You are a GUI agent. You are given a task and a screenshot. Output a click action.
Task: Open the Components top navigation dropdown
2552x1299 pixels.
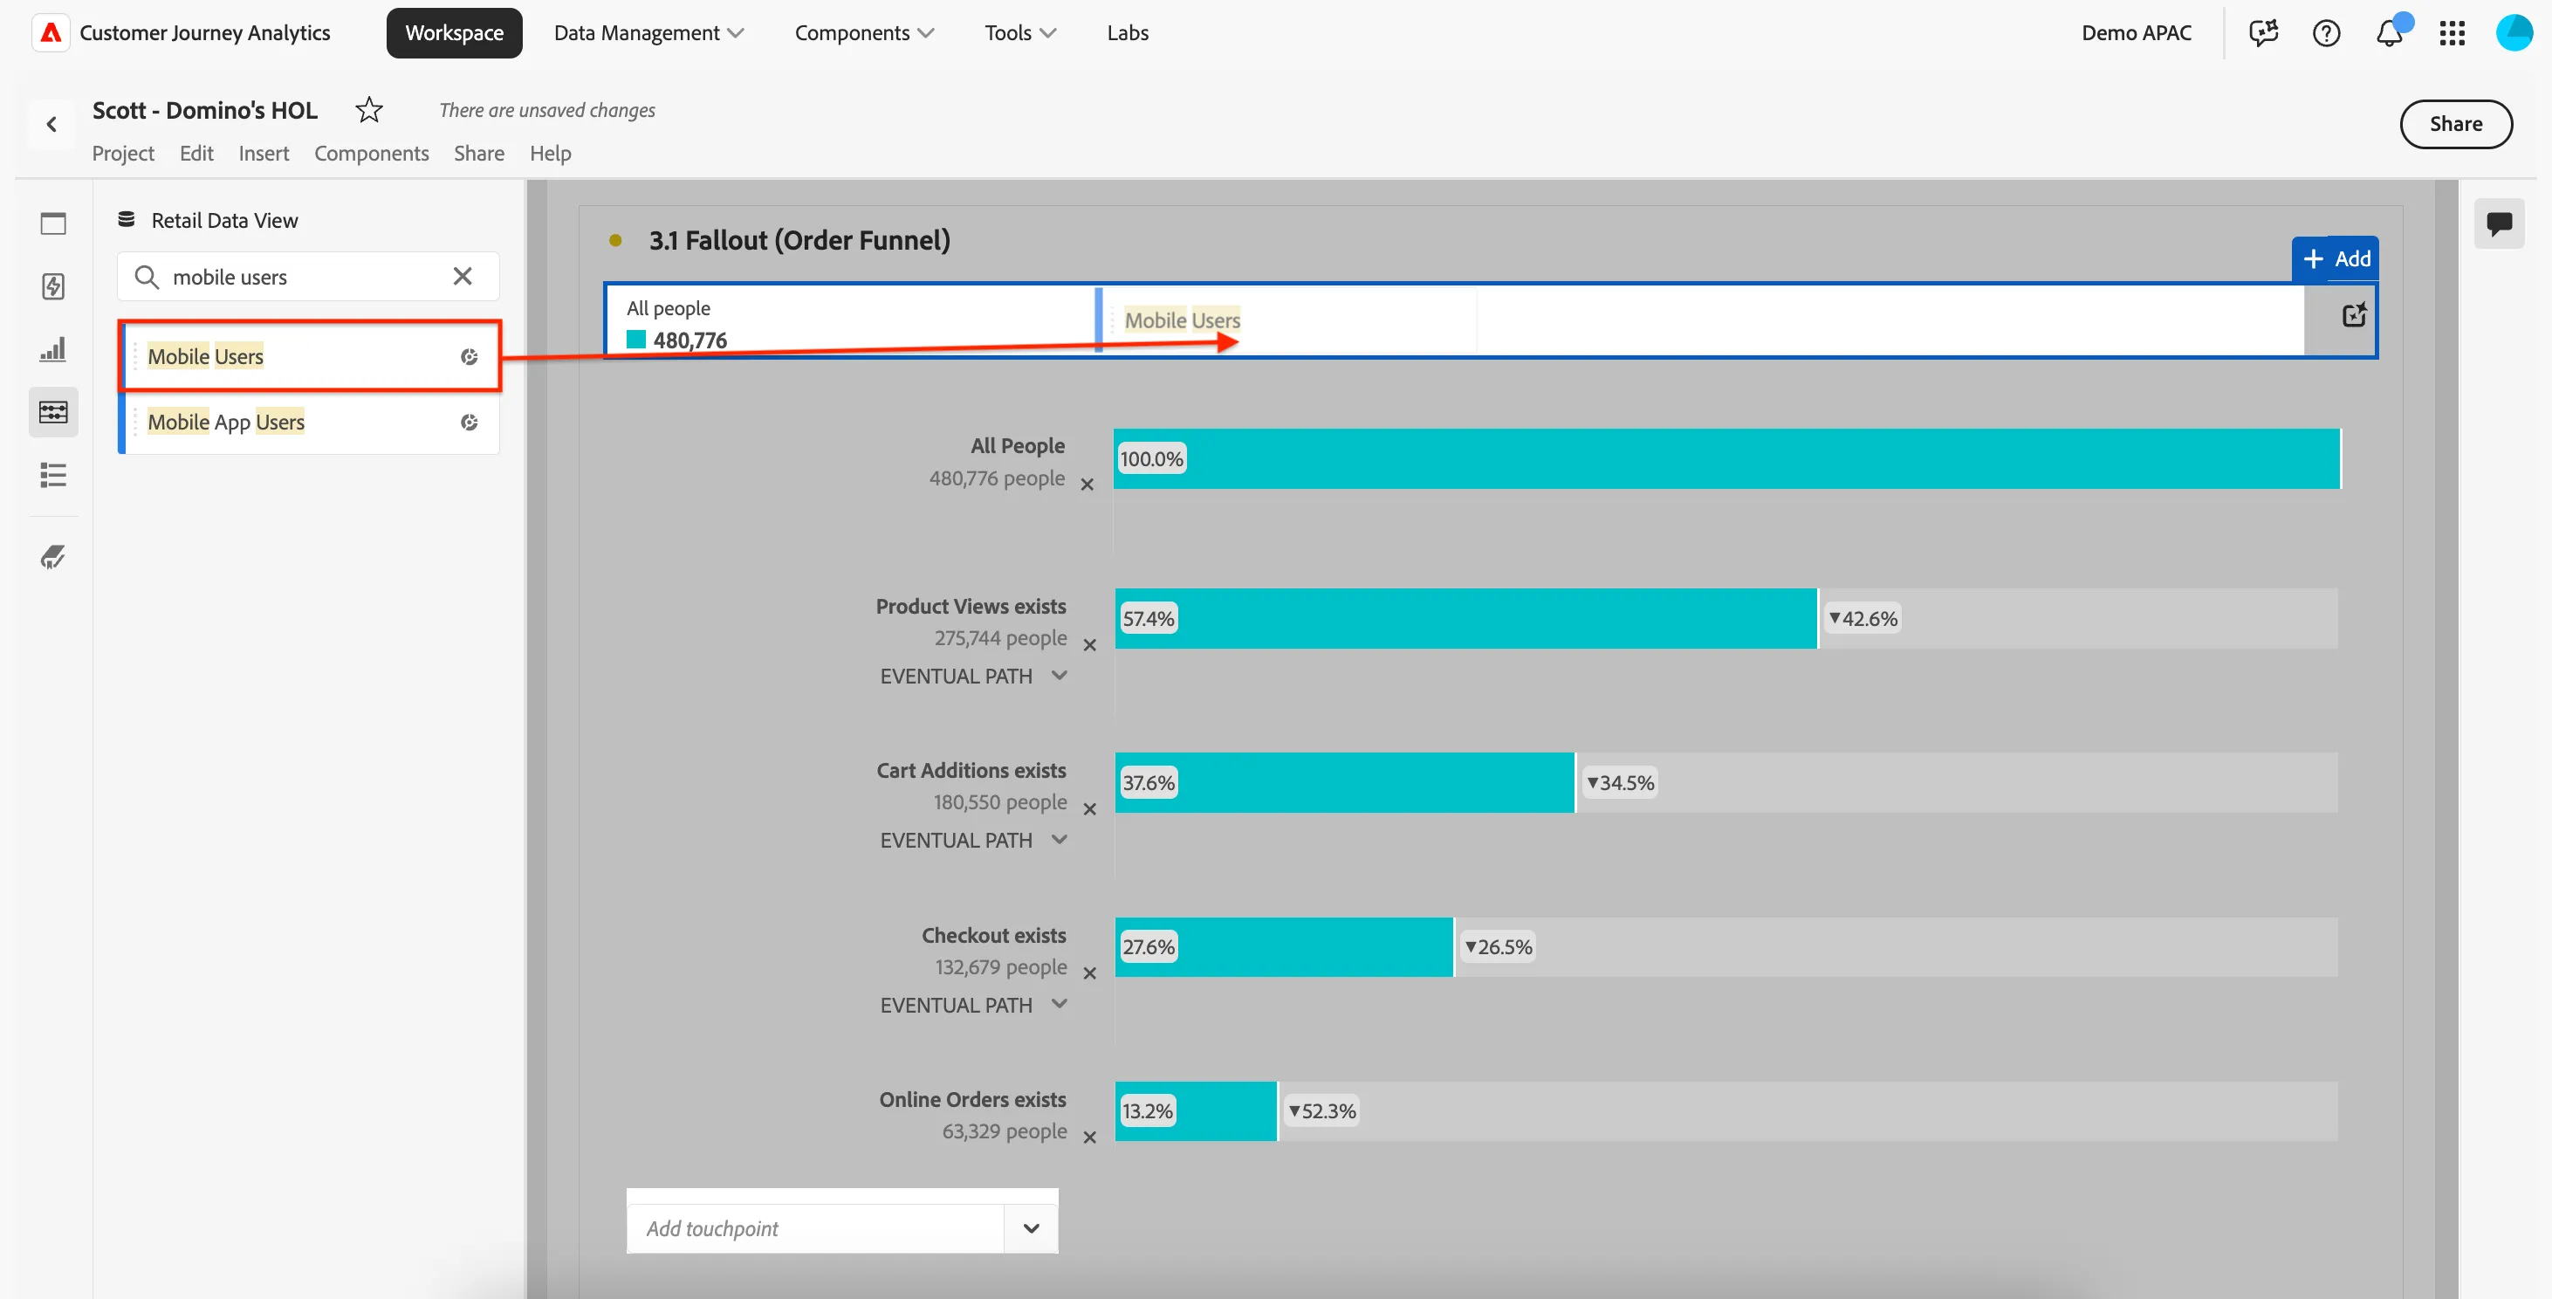point(864,32)
